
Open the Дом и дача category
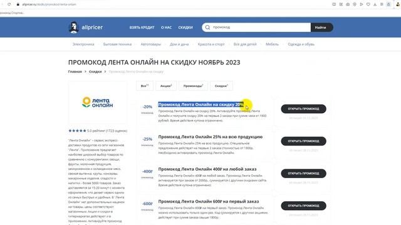point(179,44)
